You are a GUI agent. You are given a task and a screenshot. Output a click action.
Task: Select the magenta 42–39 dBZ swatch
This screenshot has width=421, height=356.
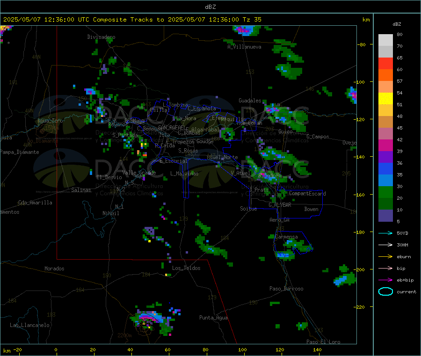(x=385, y=145)
